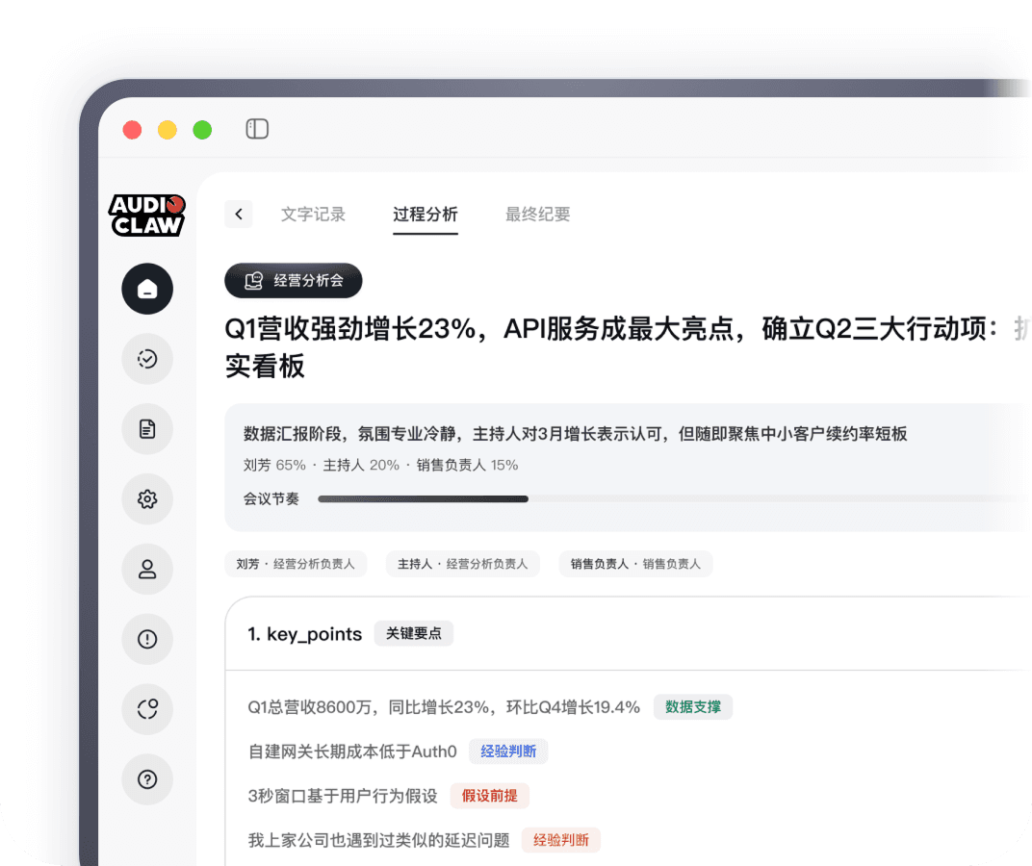
Task: Open the sync status icon near the bottom
Action: 146,709
